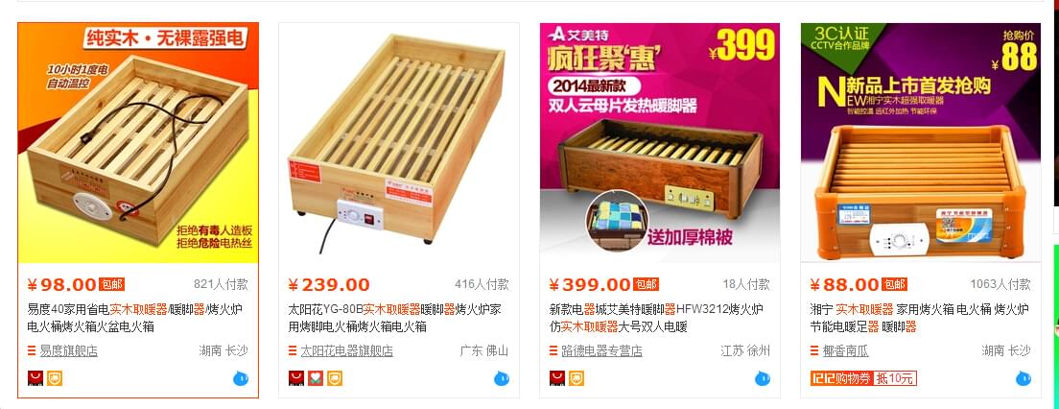The width and height of the screenshot is (1059, 409).
Task: Open the 艾美特 ¥399 foot warmer image
Action: pos(660,143)
